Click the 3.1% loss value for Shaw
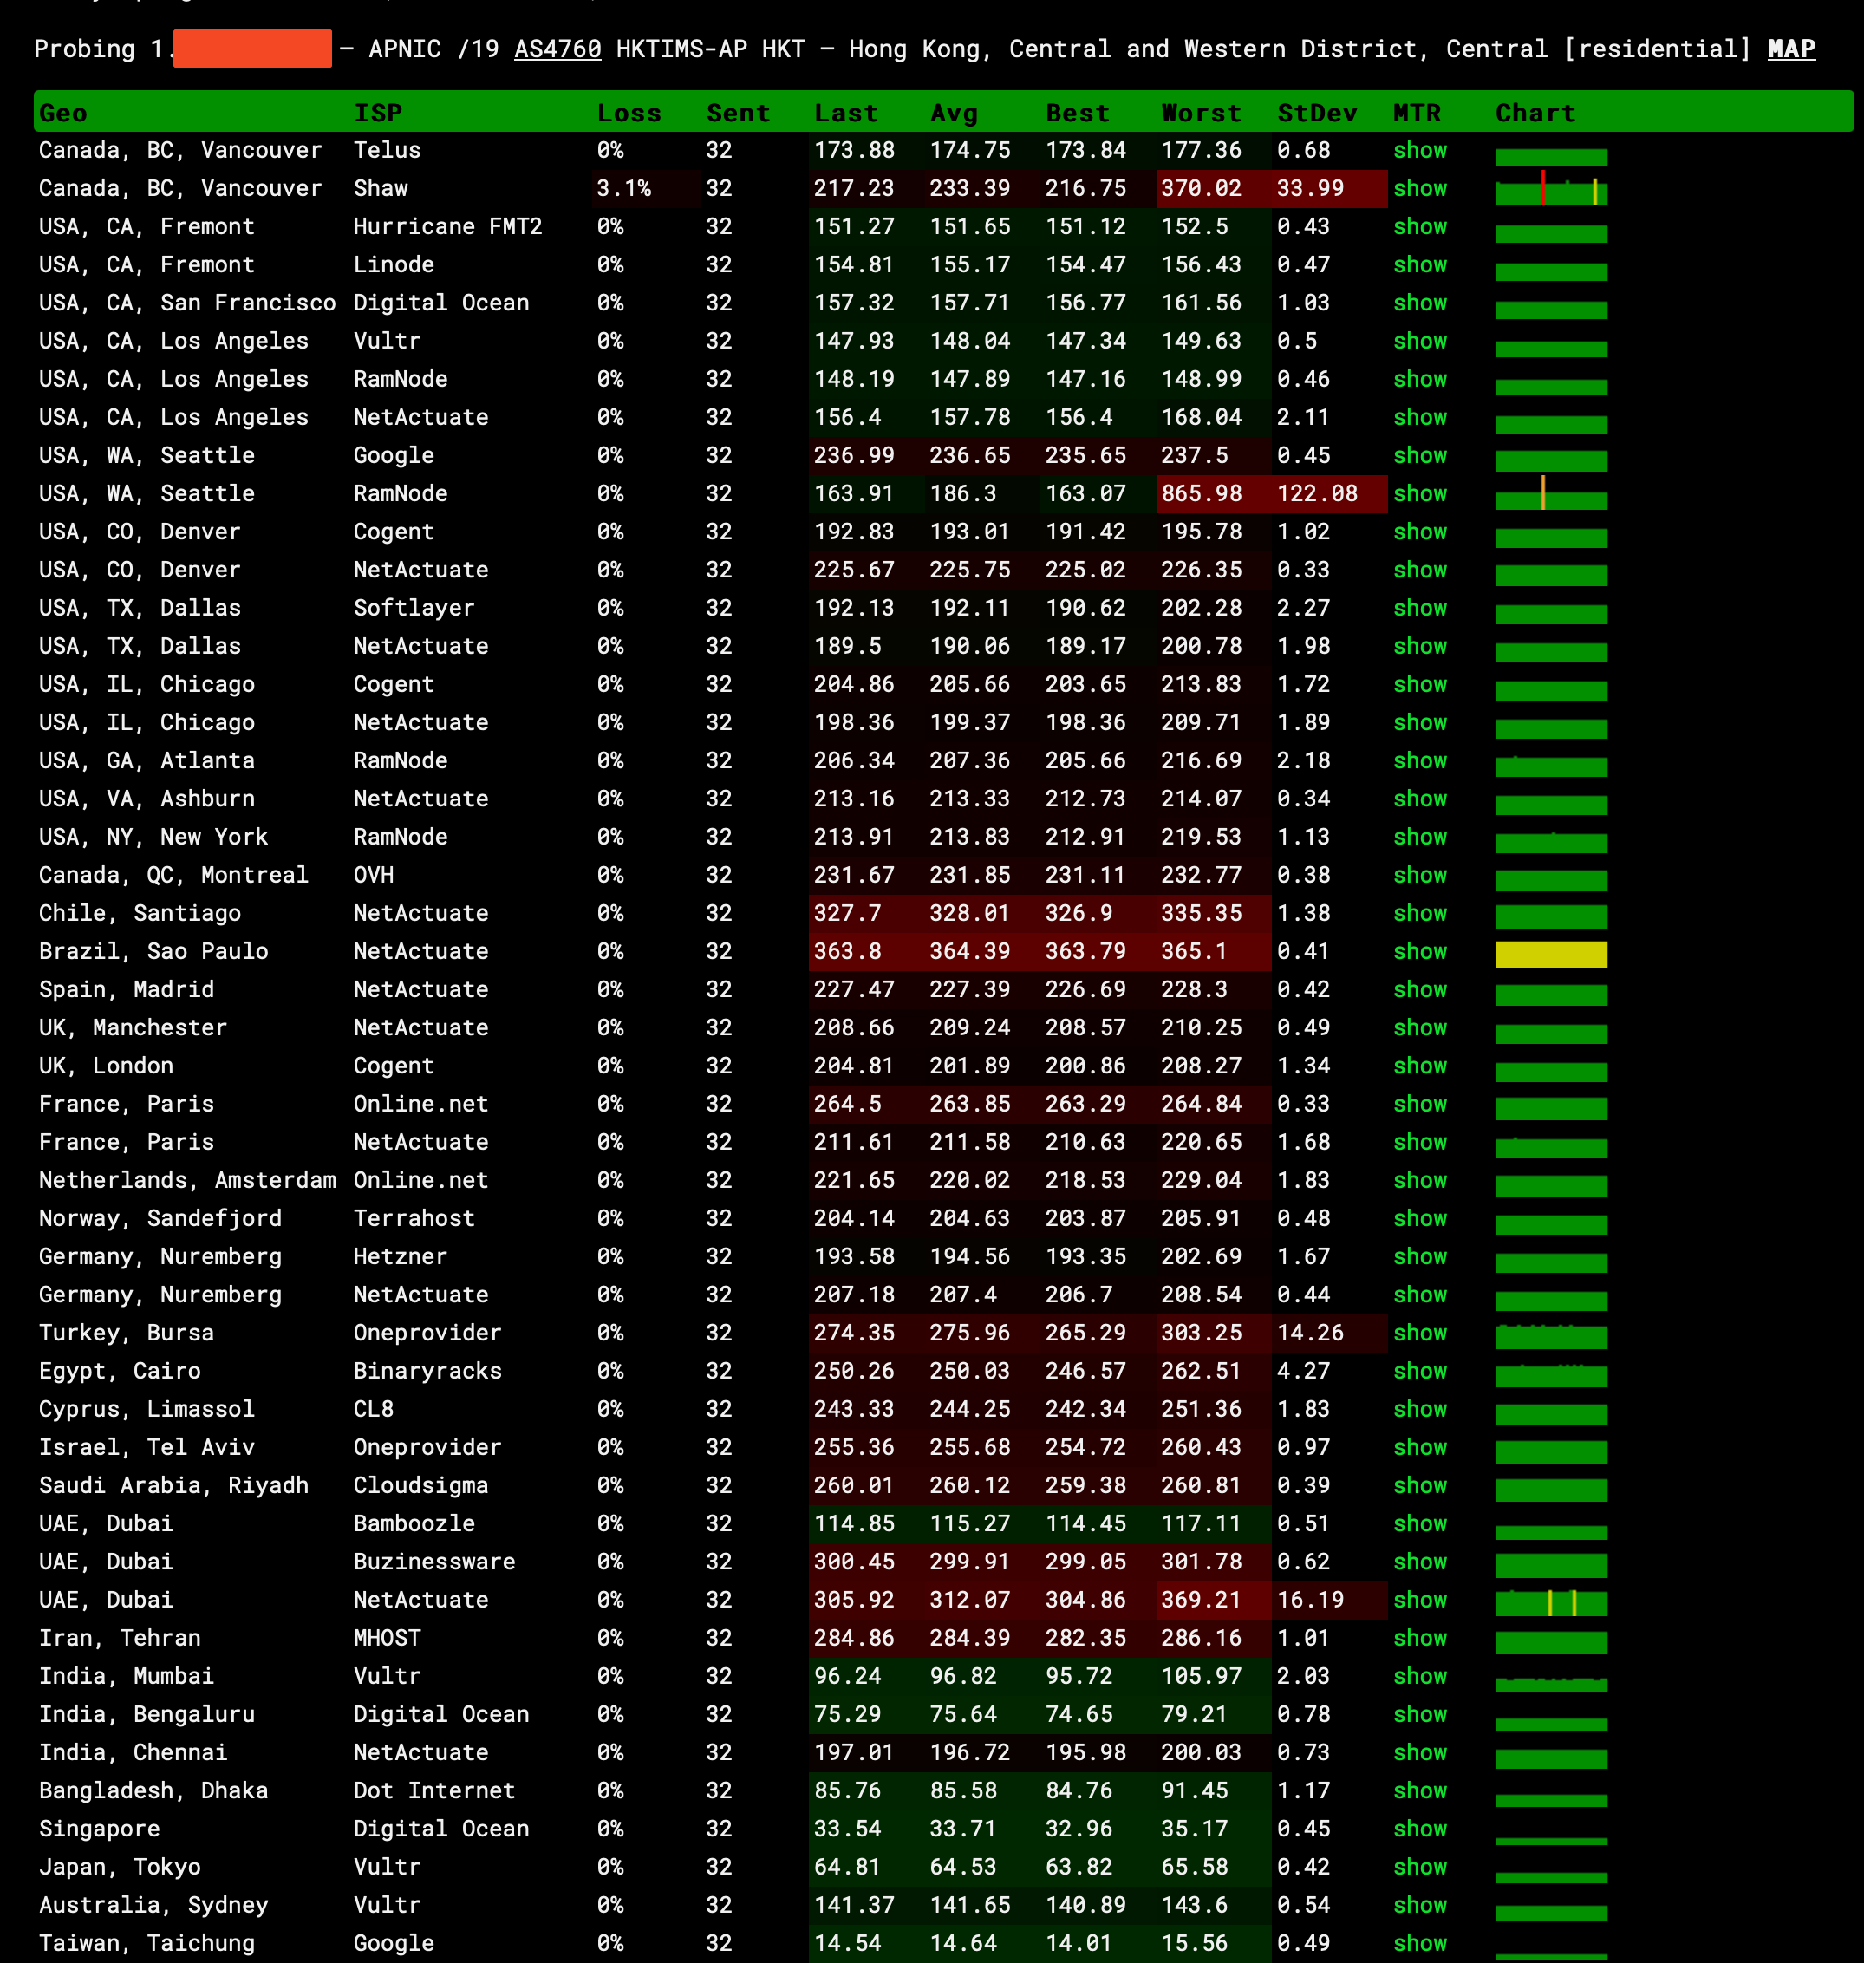The width and height of the screenshot is (1864, 1963). click(x=623, y=188)
